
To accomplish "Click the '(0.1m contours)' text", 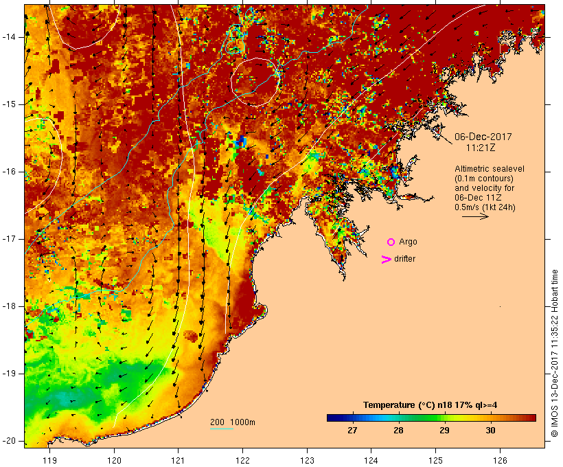I will (484, 179).
